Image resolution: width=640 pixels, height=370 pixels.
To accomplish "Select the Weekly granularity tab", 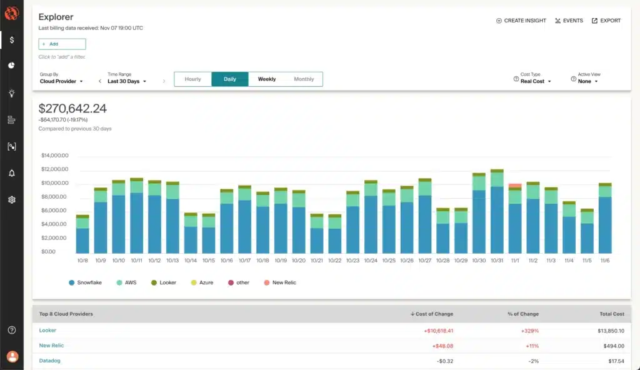I will click(x=266, y=79).
